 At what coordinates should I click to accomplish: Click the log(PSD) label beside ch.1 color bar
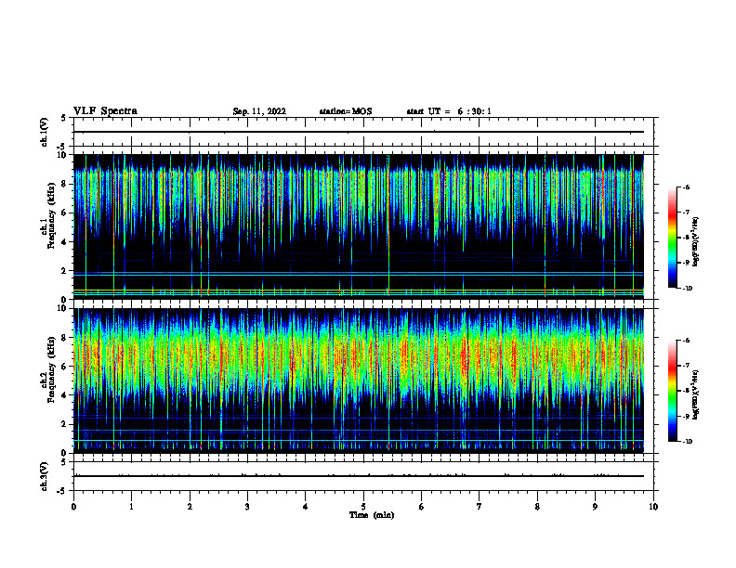(x=696, y=241)
